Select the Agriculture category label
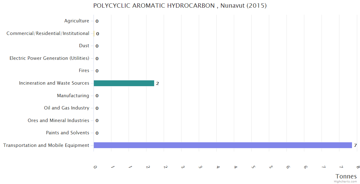The height and width of the screenshot is (184, 360). (77, 21)
